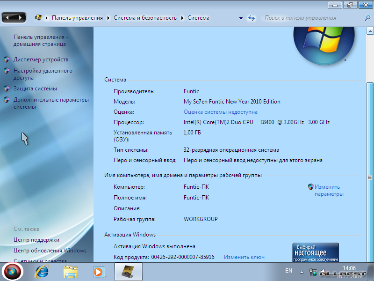Open Windows Explorer folder icon on taskbar
Screen dimensions: 374x281
(x=71, y=272)
